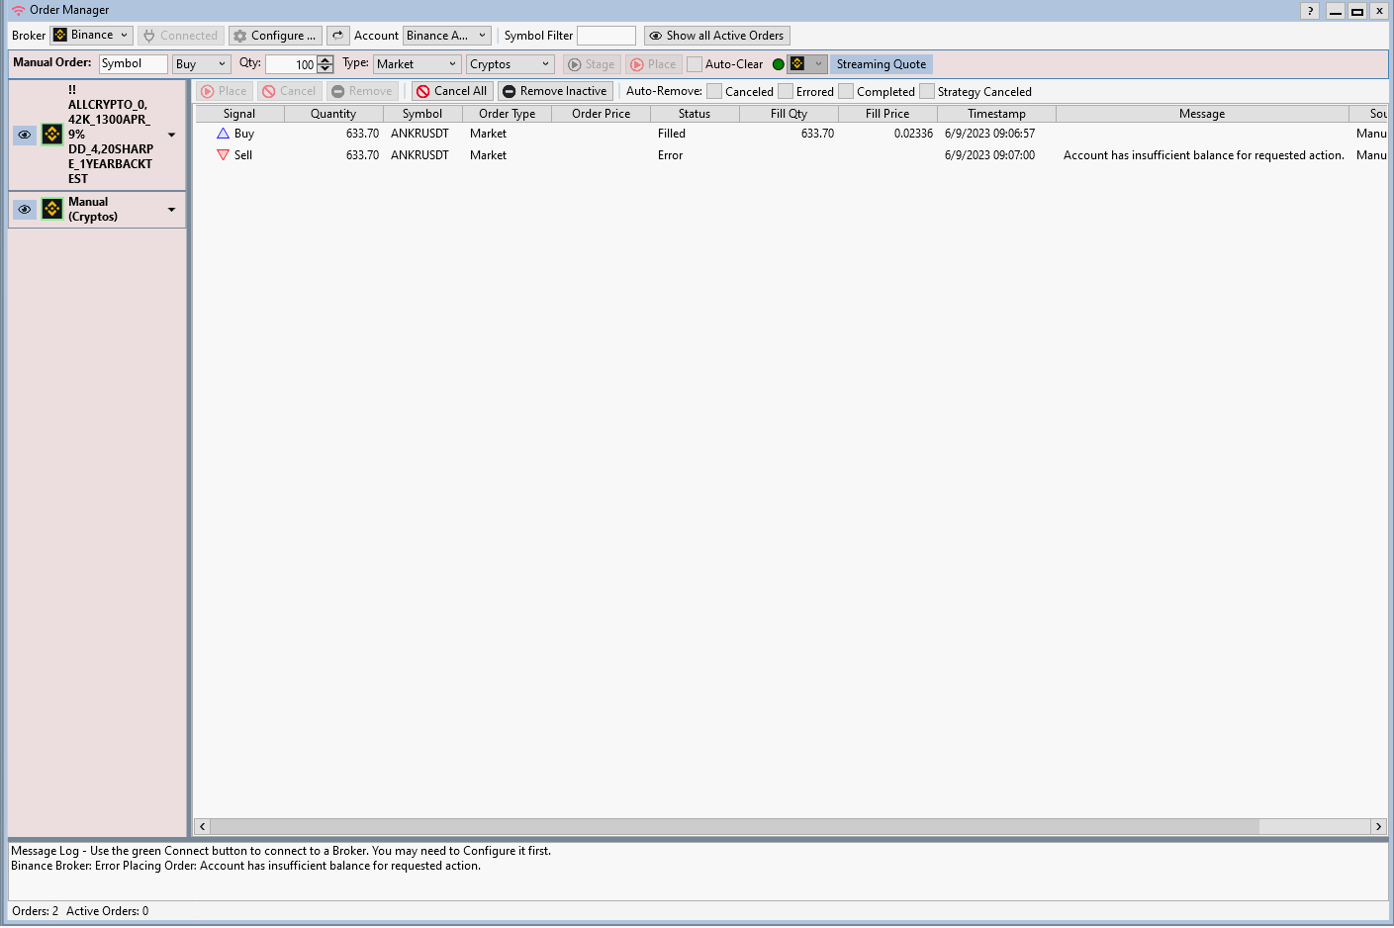Enable the Auto-Clear checkbox
Viewport: 1394px width, 928px height.
pos(695,64)
